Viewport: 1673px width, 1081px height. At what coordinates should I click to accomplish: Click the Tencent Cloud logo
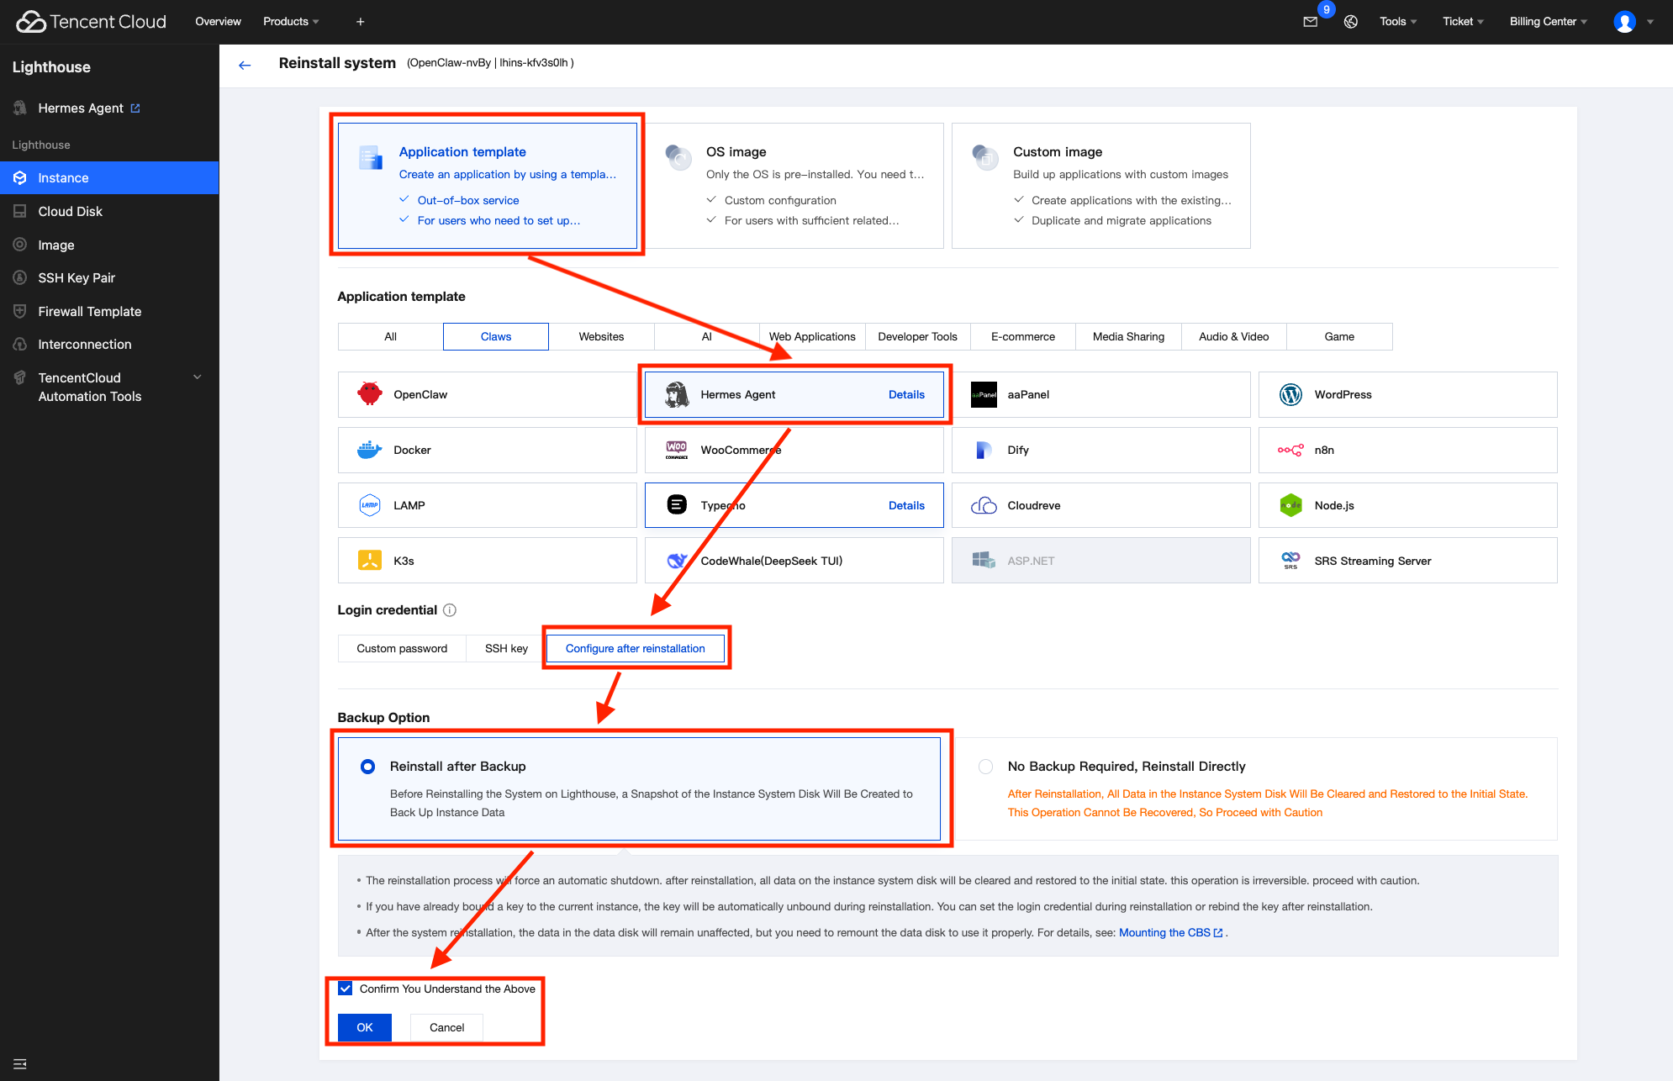coord(91,22)
